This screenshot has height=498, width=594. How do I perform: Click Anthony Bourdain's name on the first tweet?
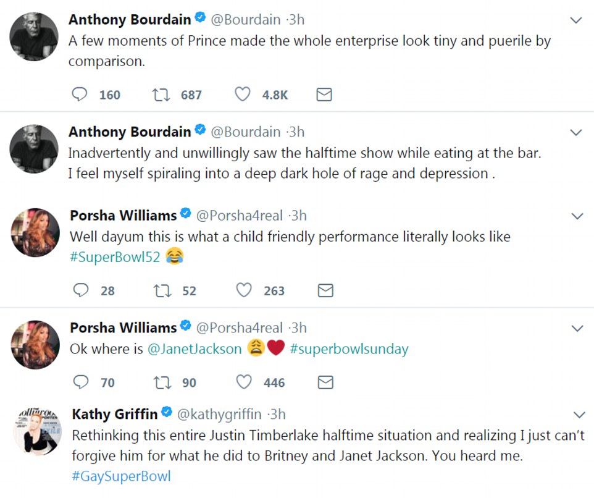tap(130, 20)
